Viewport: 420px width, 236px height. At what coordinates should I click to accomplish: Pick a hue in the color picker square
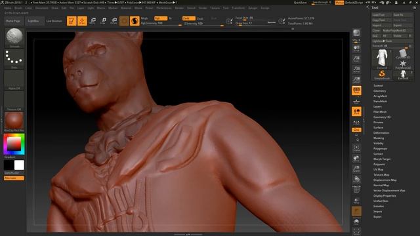pos(14,144)
